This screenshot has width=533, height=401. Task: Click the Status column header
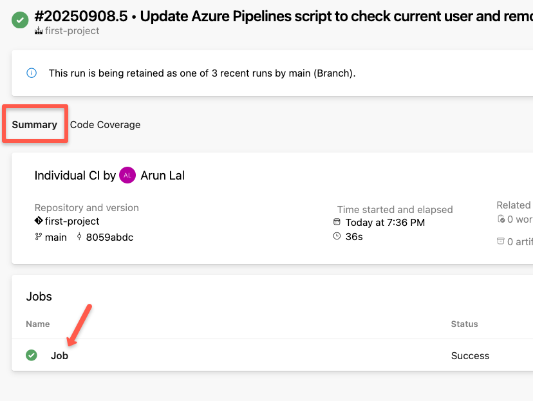pyautogui.click(x=464, y=324)
